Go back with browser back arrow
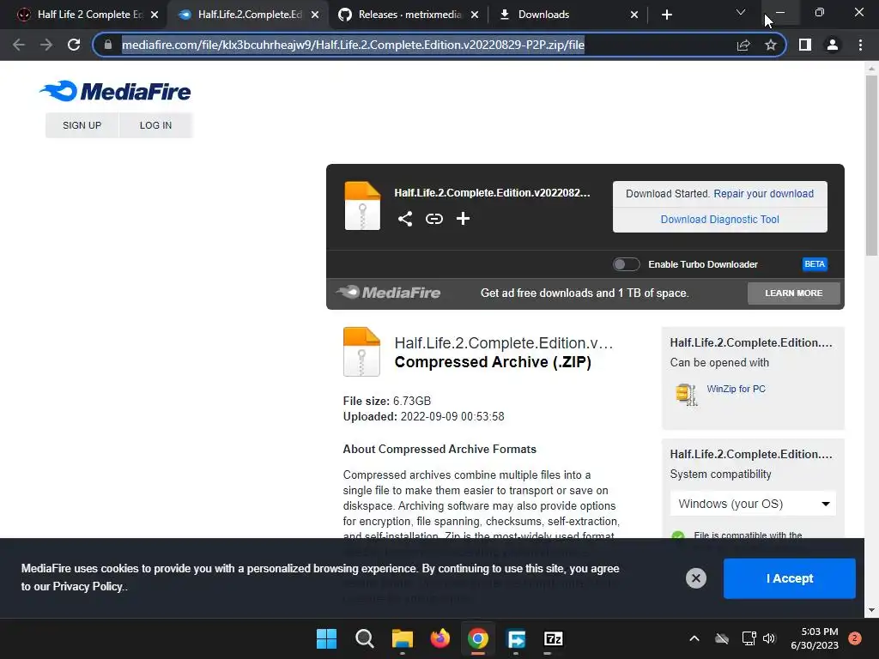 [19, 45]
